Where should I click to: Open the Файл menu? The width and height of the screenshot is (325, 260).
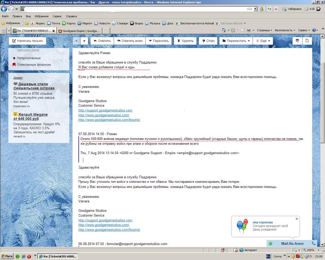(5, 16)
